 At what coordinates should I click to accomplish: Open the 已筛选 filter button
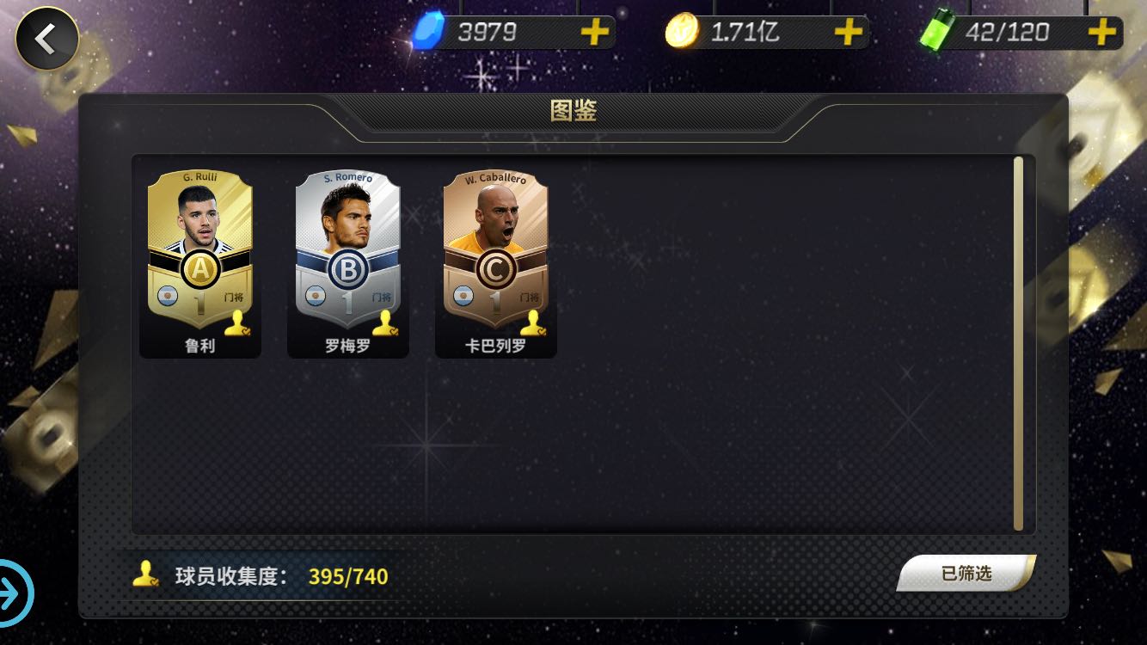tap(966, 573)
